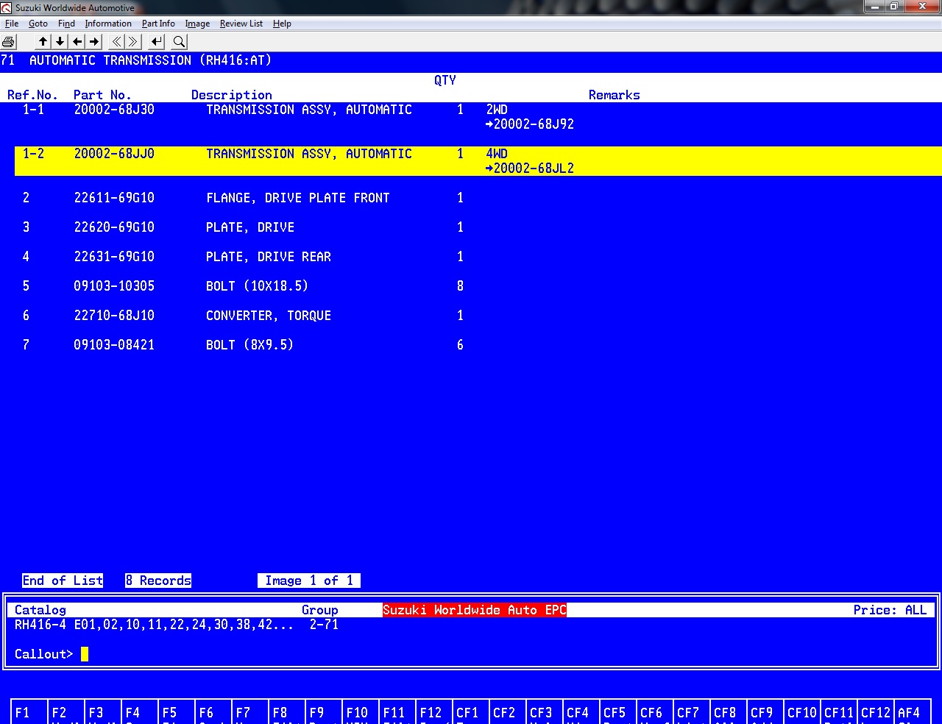Screen dimensions: 942x724
Task: Select BOLT (8X9.5) row
Action: 478,345
